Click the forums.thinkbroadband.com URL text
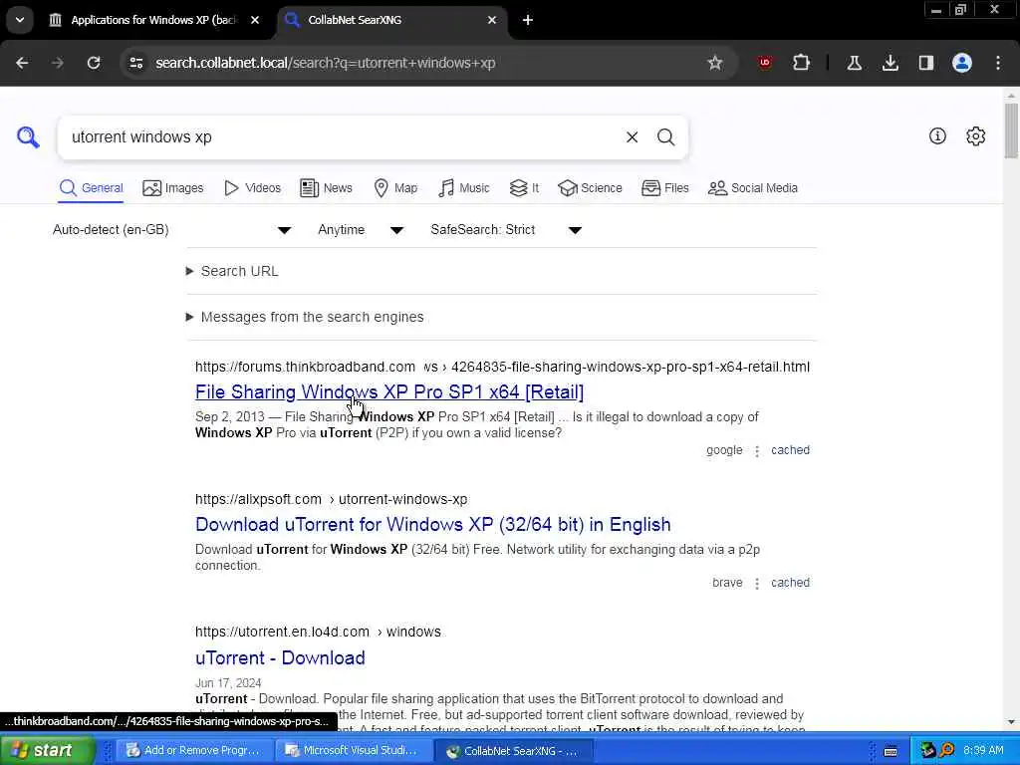Image resolution: width=1020 pixels, height=765 pixels. click(305, 367)
